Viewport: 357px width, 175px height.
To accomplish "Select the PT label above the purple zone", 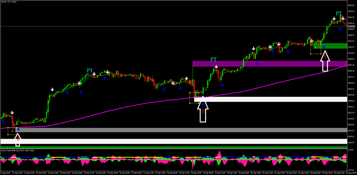I will pyautogui.click(x=213, y=59).
